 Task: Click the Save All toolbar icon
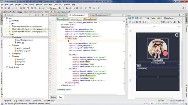[5, 8]
